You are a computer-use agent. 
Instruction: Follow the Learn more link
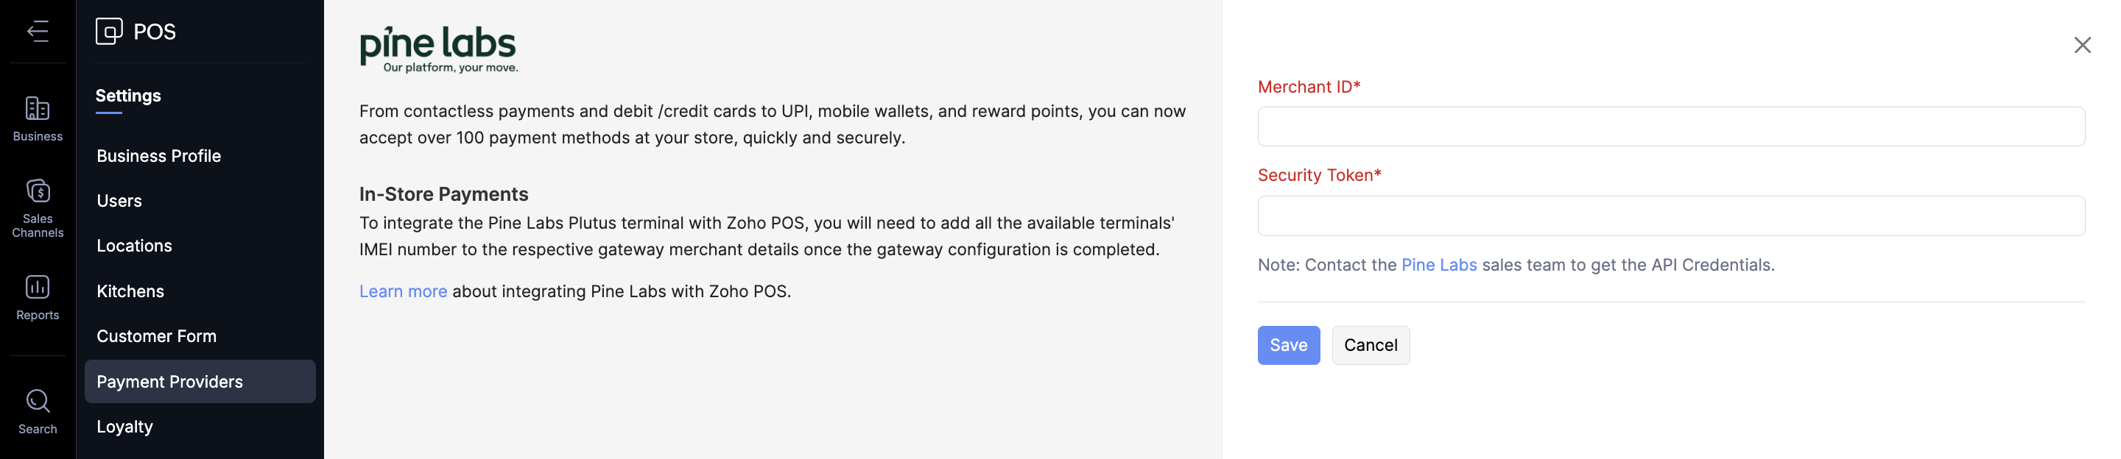(403, 291)
